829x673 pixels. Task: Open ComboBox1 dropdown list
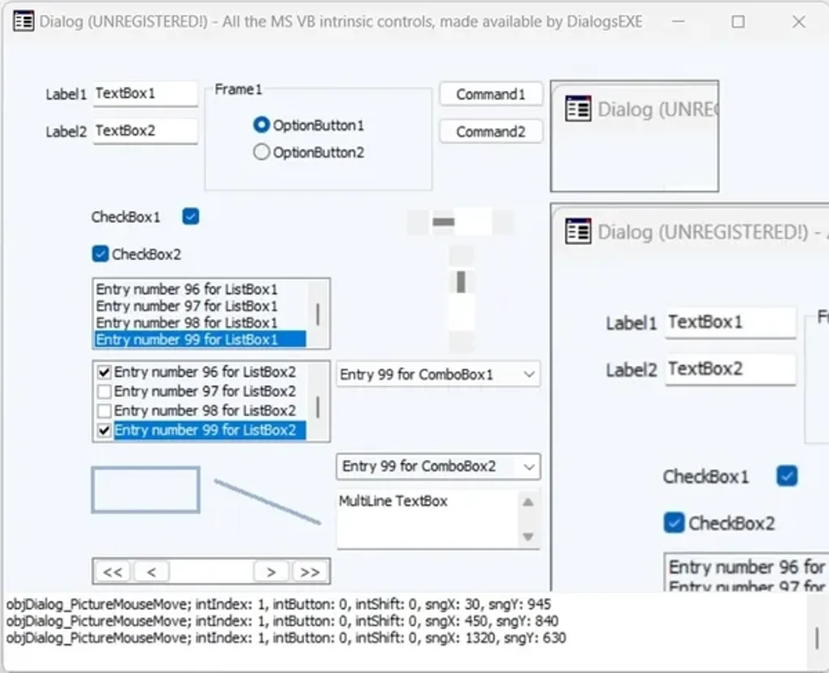[529, 375]
